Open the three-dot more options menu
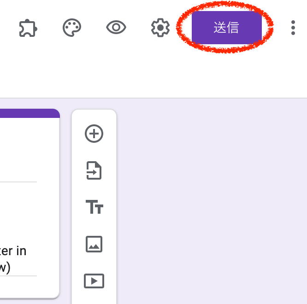Screen dimensions: 307x304 293,28
